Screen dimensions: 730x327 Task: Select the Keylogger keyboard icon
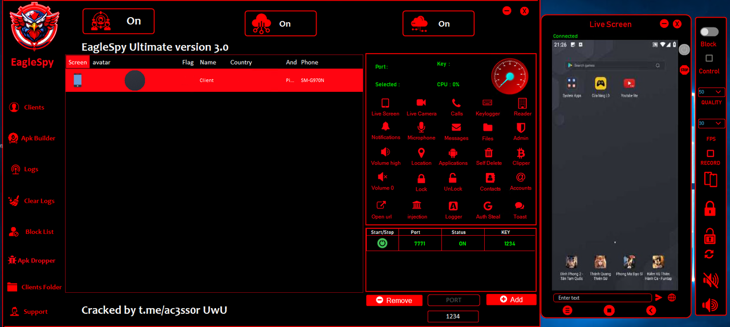(488, 103)
